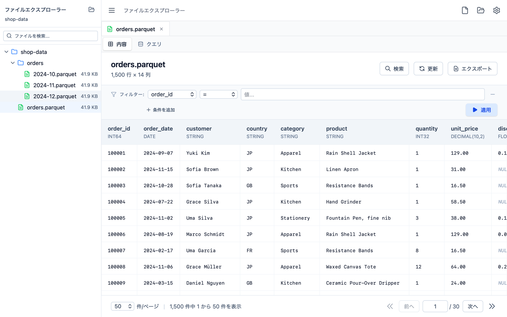Click the 更新 refresh button
This screenshot has width=507, height=317.
tap(428, 69)
